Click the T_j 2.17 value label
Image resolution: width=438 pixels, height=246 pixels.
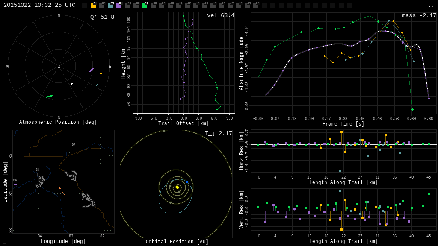pyautogui.click(x=218, y=133)
